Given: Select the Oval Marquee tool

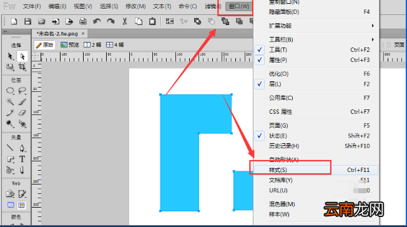Looking at the screenshot, I should (10, 91).
